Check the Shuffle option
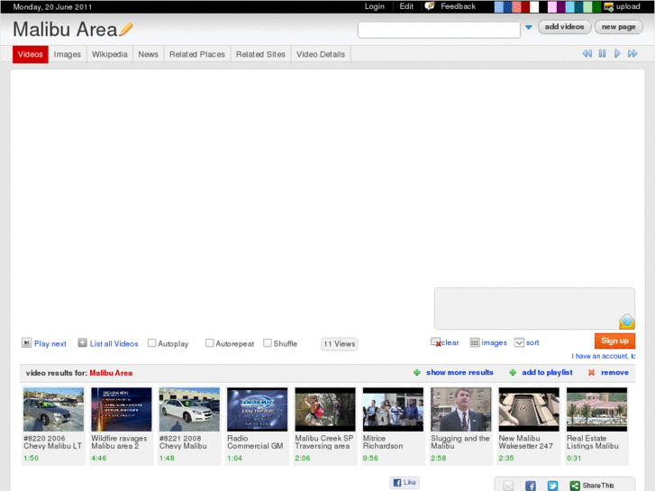This screenshot has width=655, height=491. click(x=268, y=343)
